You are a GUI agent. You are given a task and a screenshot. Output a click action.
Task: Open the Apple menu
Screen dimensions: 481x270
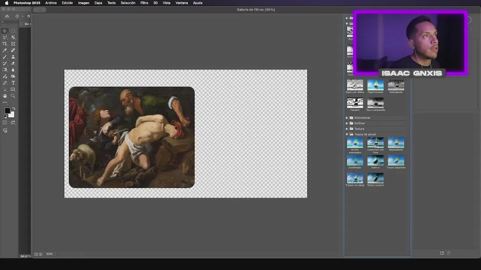point(6,3)
